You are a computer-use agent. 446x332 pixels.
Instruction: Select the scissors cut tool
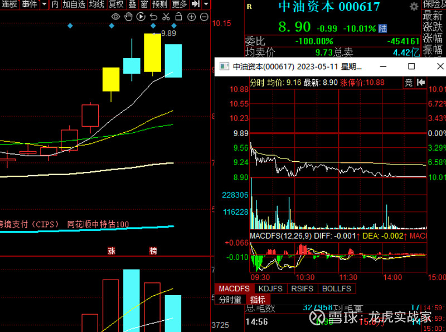[x=166, y=17]
